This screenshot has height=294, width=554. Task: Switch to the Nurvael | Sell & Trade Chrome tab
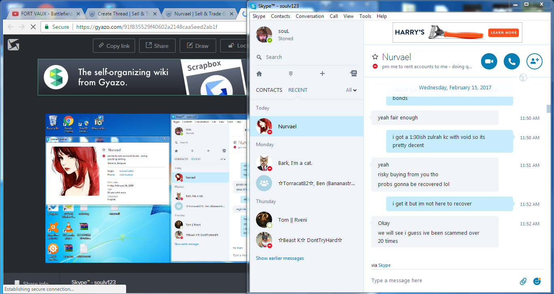click(x=200, y=14)
